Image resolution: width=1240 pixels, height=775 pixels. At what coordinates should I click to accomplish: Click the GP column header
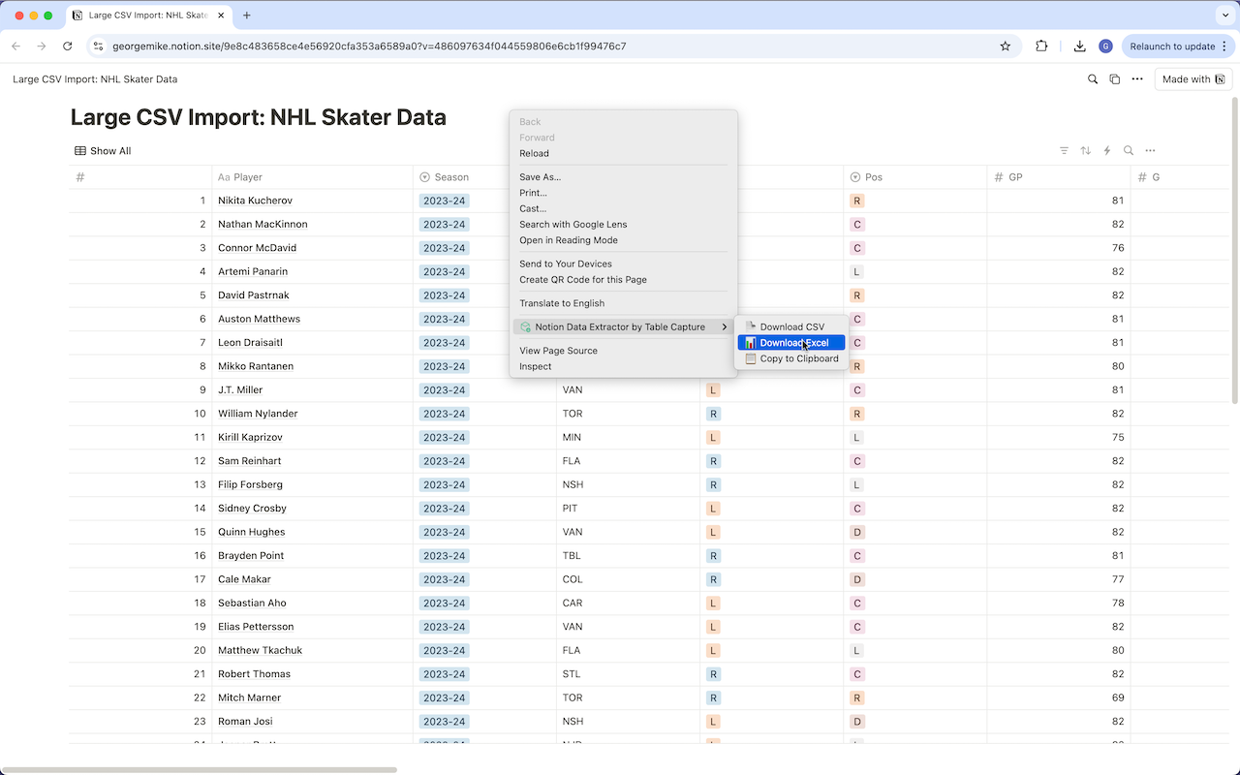(x=1059, y=177)
